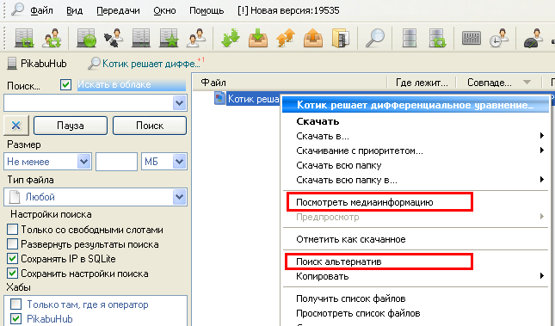Open finished downloads box icon
The image size is (555, 326).
(258, 38)
